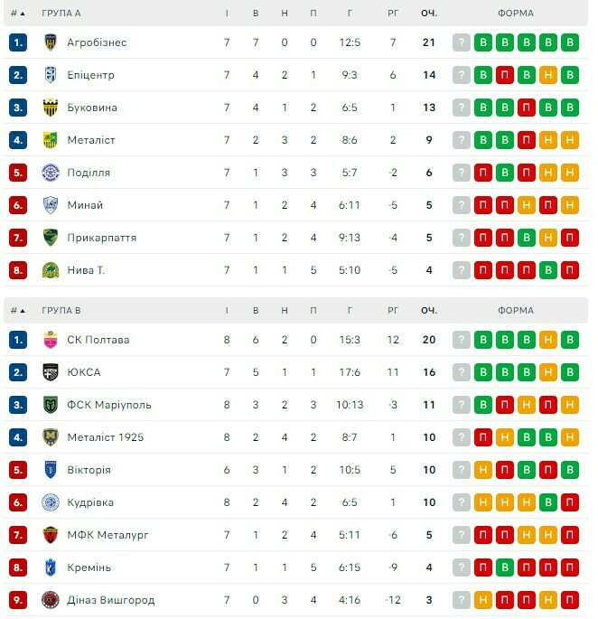Click the Буковина club logo
The height and width of the screenshot is (619, 598).
click(51, 108)
